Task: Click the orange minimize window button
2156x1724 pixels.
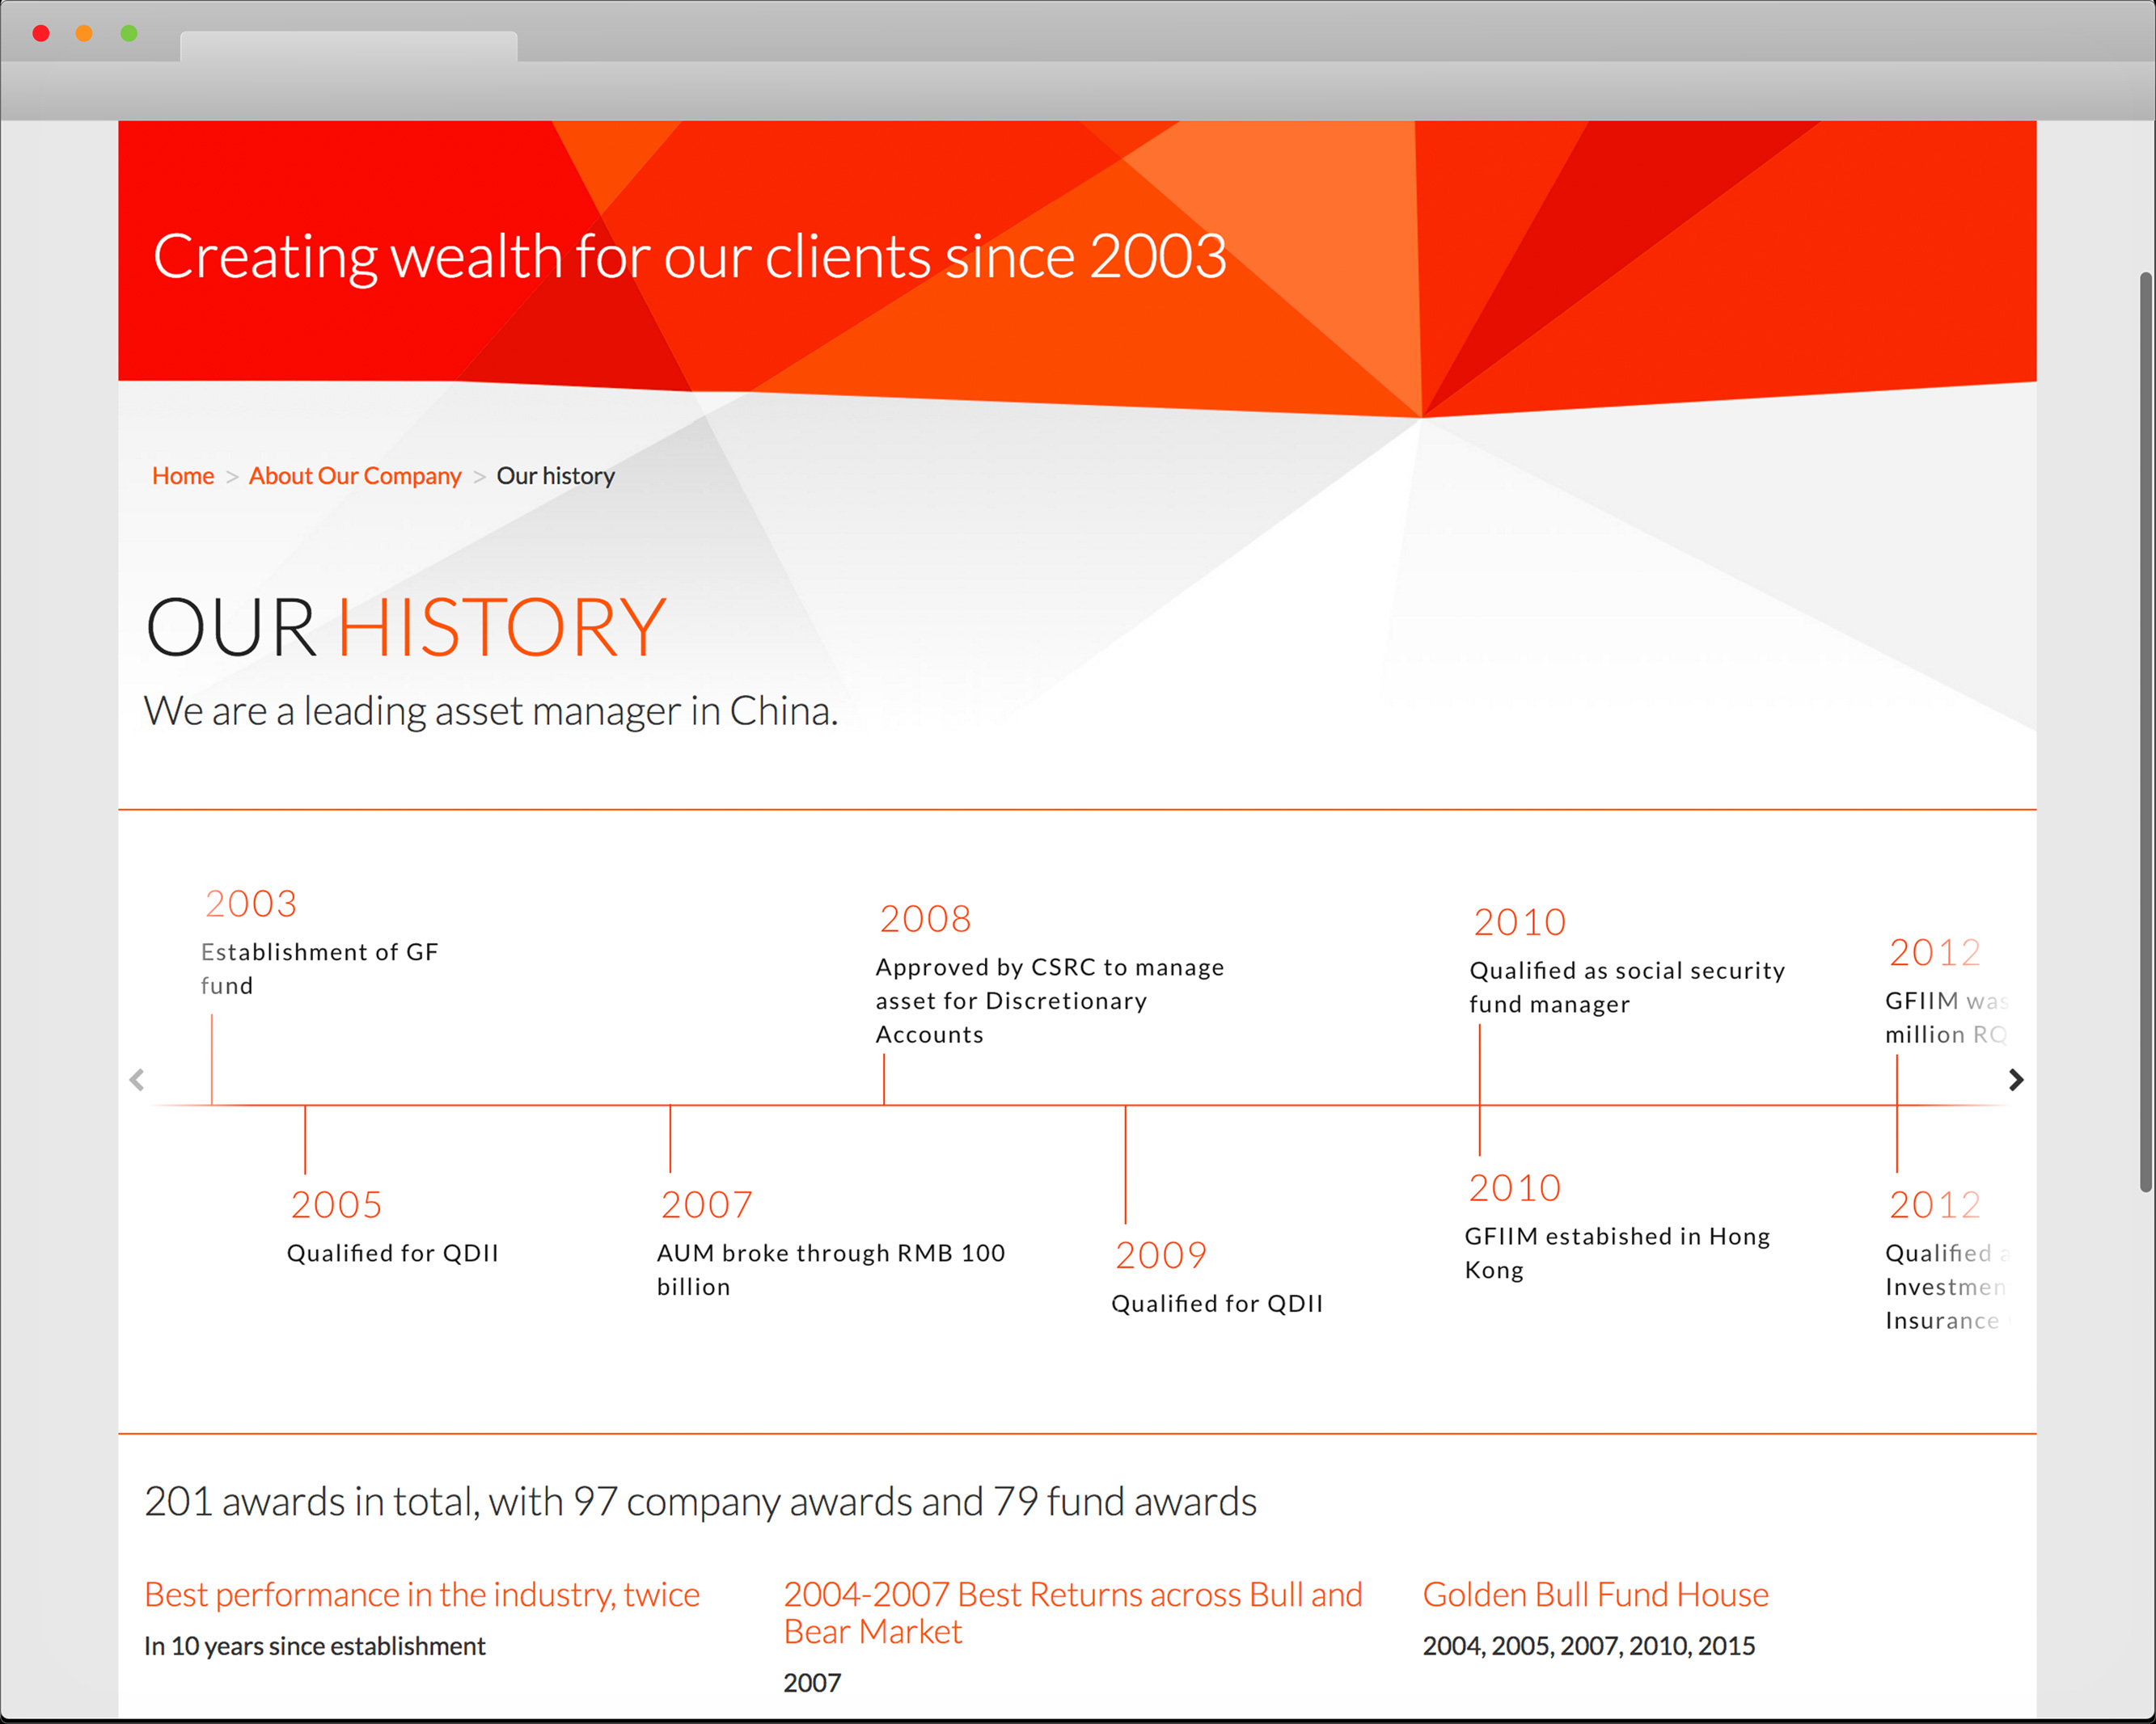Action: click(85, 33)
